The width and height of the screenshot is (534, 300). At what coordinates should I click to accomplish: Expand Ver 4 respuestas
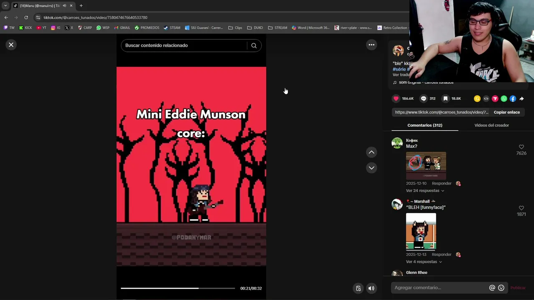[x=424, y=262]
